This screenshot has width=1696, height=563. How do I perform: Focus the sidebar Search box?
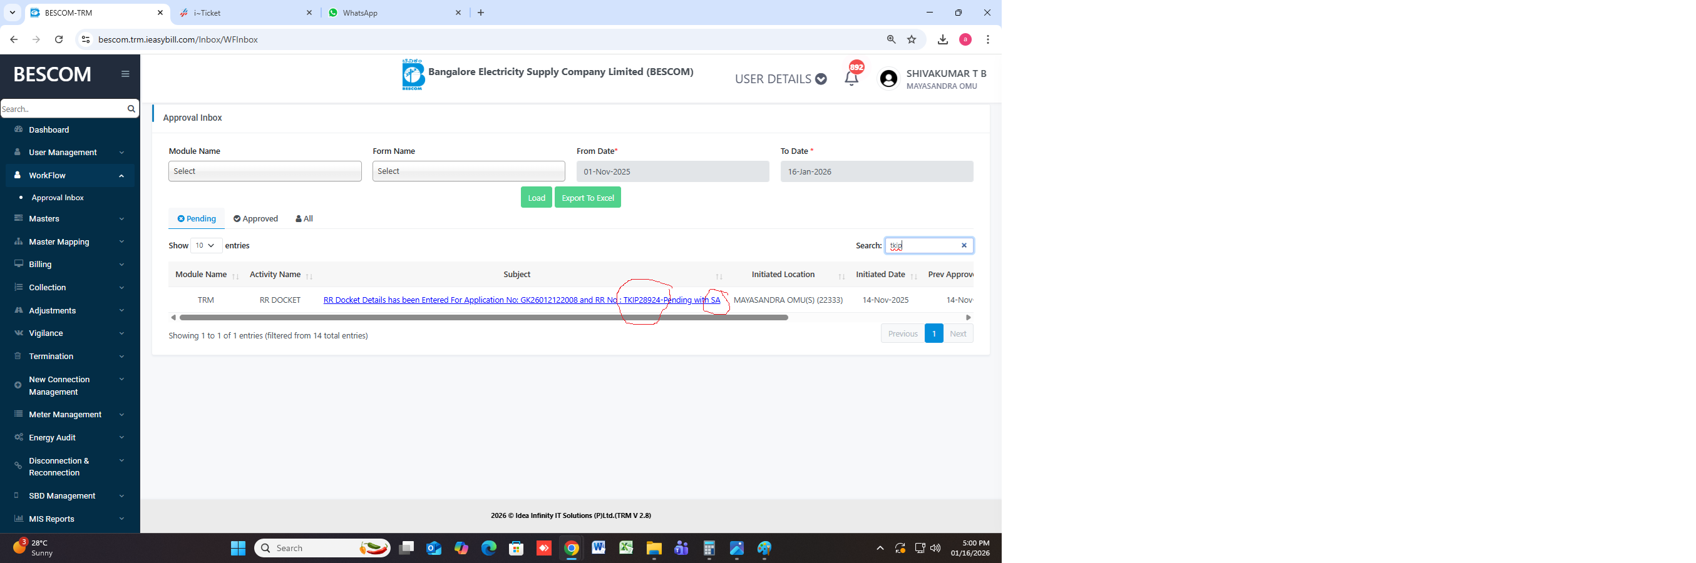(63, 108)
